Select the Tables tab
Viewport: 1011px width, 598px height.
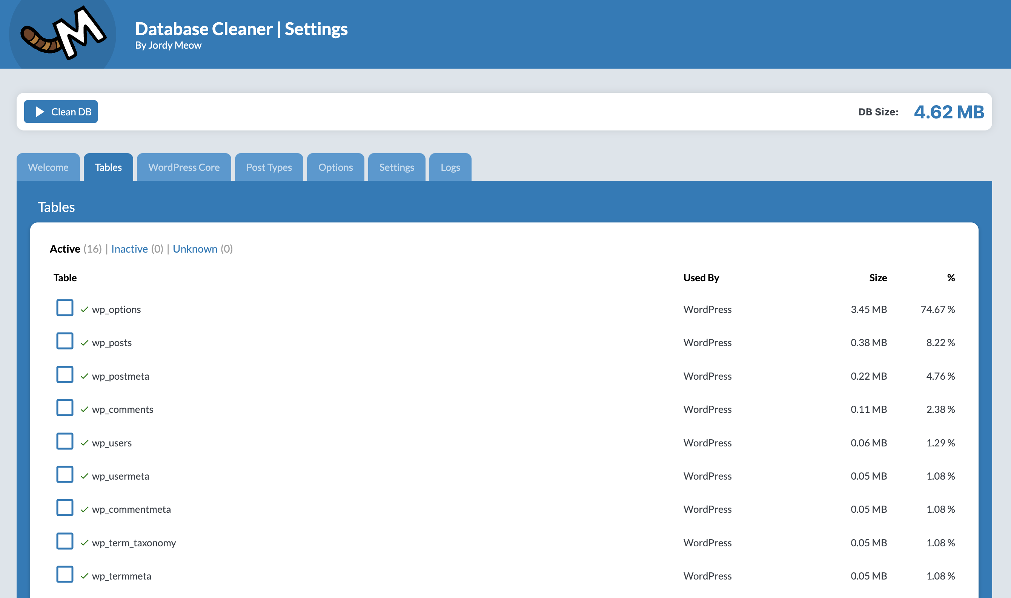coord(108,167)
